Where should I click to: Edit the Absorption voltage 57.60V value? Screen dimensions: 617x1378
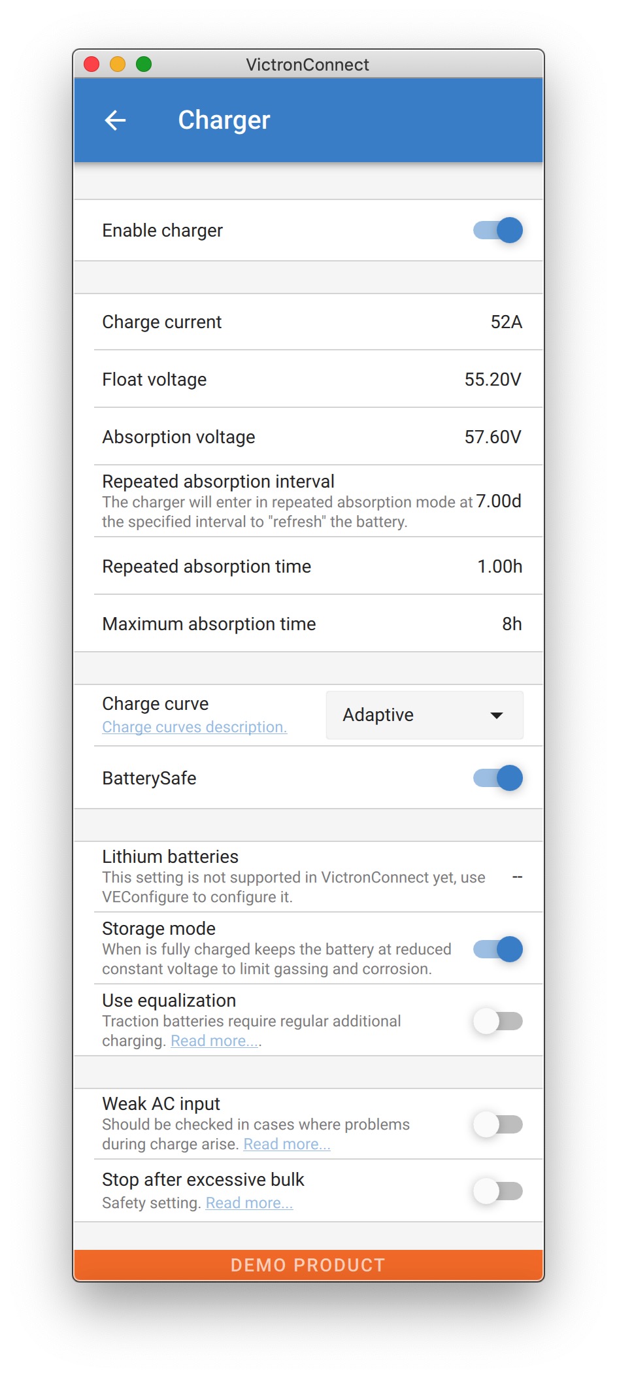click(493, 437)
